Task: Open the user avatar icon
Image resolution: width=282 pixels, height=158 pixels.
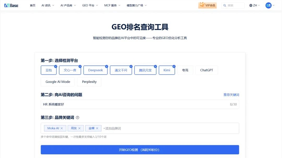Action: tap(268, 5)
